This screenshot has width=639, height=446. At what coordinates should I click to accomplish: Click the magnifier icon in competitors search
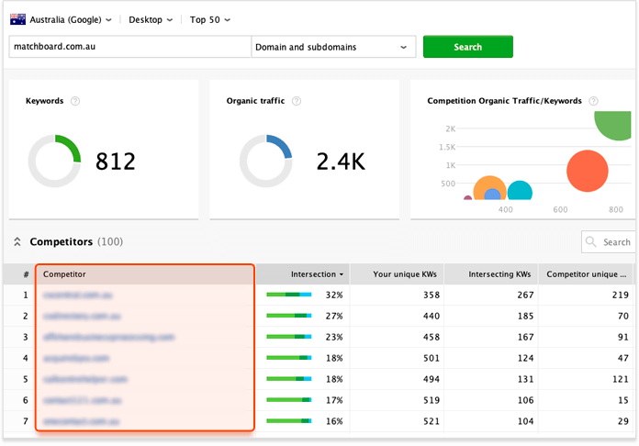click(x=590, y=241)
